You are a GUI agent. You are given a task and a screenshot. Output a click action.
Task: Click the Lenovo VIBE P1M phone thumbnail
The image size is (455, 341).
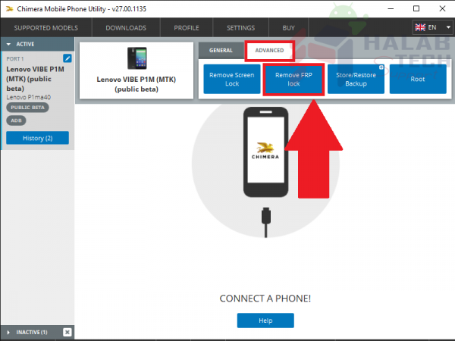coord(137,58)
